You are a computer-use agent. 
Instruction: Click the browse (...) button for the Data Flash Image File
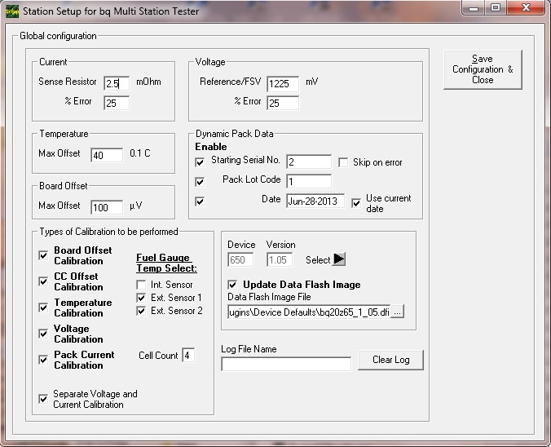tap(397, 312)
